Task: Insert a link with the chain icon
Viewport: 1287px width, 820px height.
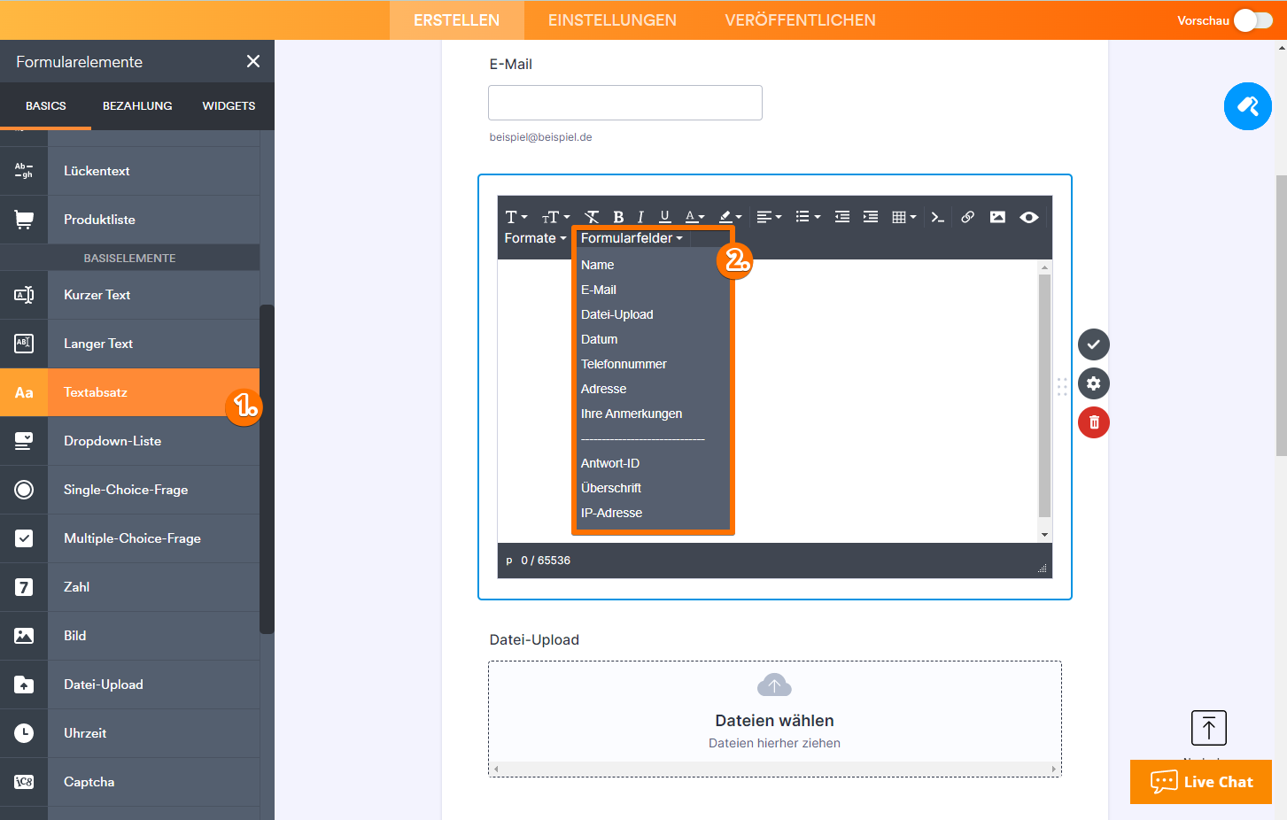Action: click(x=968, y=217)
